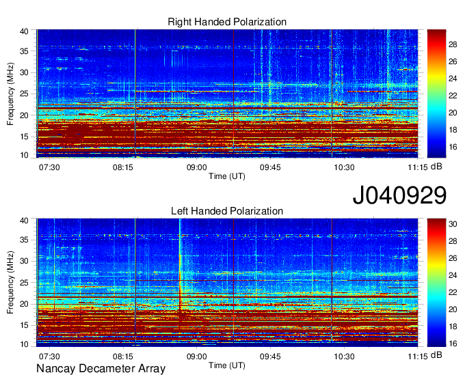Click 11:15 time tick of Left Handed plot
This screenshot has width=465, height=377.
click(418, 357)
